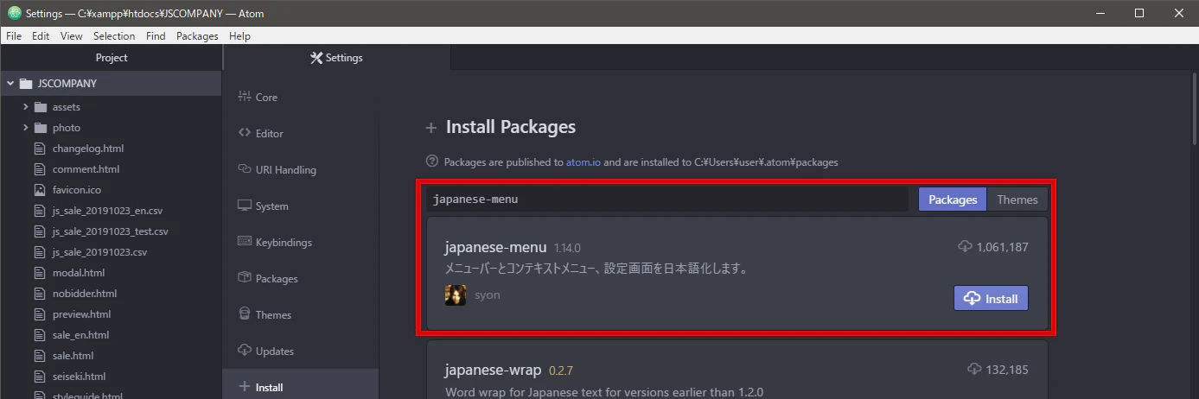Open the syon author link
The width and height of the screenshot is (1199, 399).
point(488,294)
